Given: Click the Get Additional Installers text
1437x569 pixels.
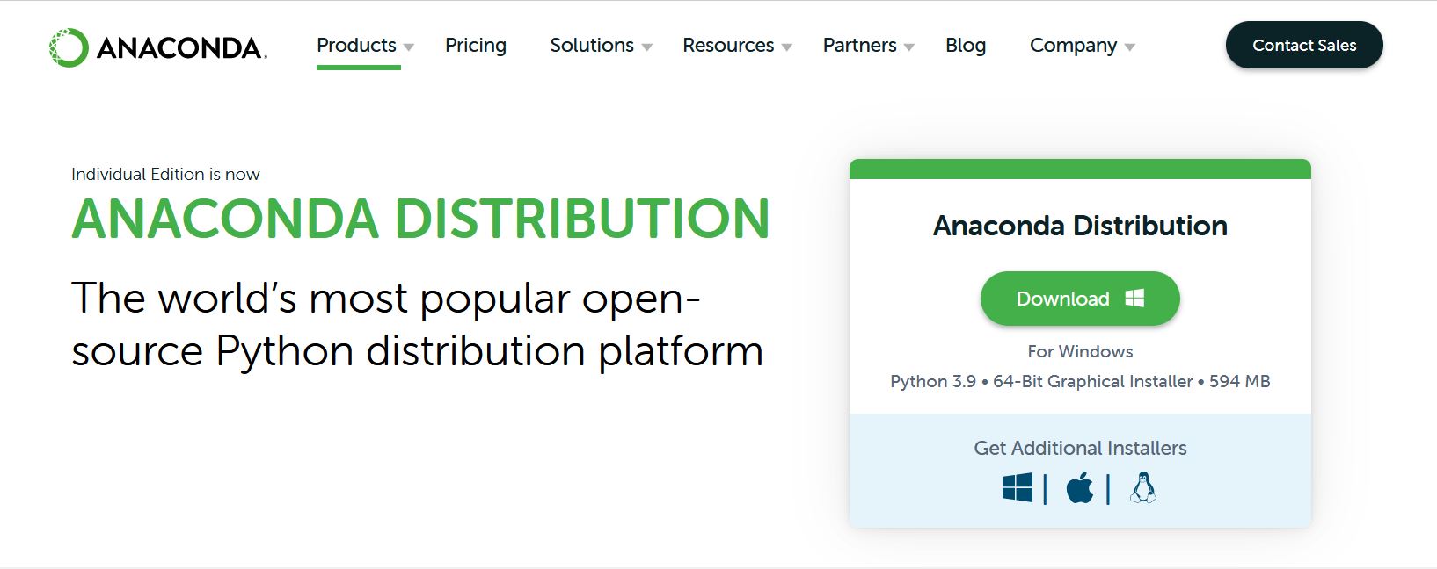Looking at the screenshot, I should click(1080, 448).
